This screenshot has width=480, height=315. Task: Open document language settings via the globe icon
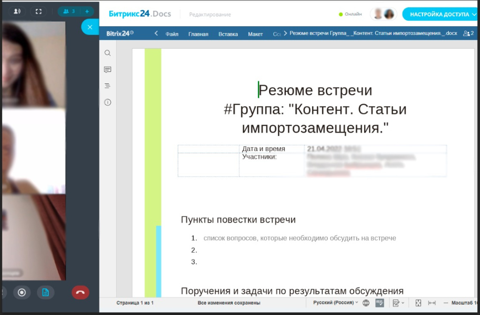tap(366, 303)
